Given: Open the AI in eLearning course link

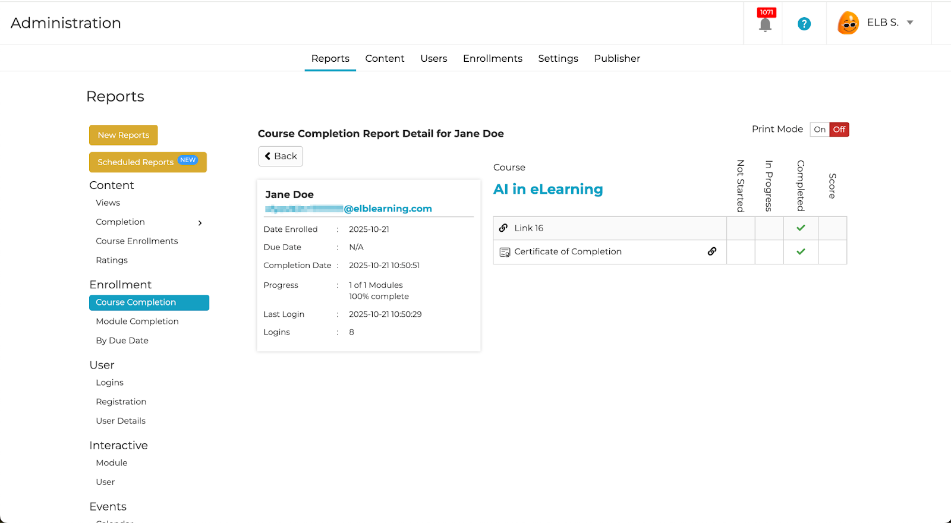Looking at the screenshot, I should (x=547, y=189).
